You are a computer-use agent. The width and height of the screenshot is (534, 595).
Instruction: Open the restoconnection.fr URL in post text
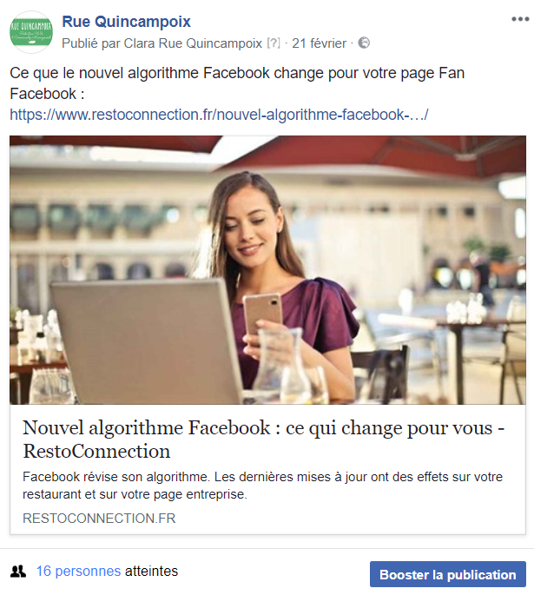coord(219,115)
